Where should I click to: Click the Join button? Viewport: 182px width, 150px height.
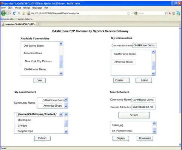(40, 80)
